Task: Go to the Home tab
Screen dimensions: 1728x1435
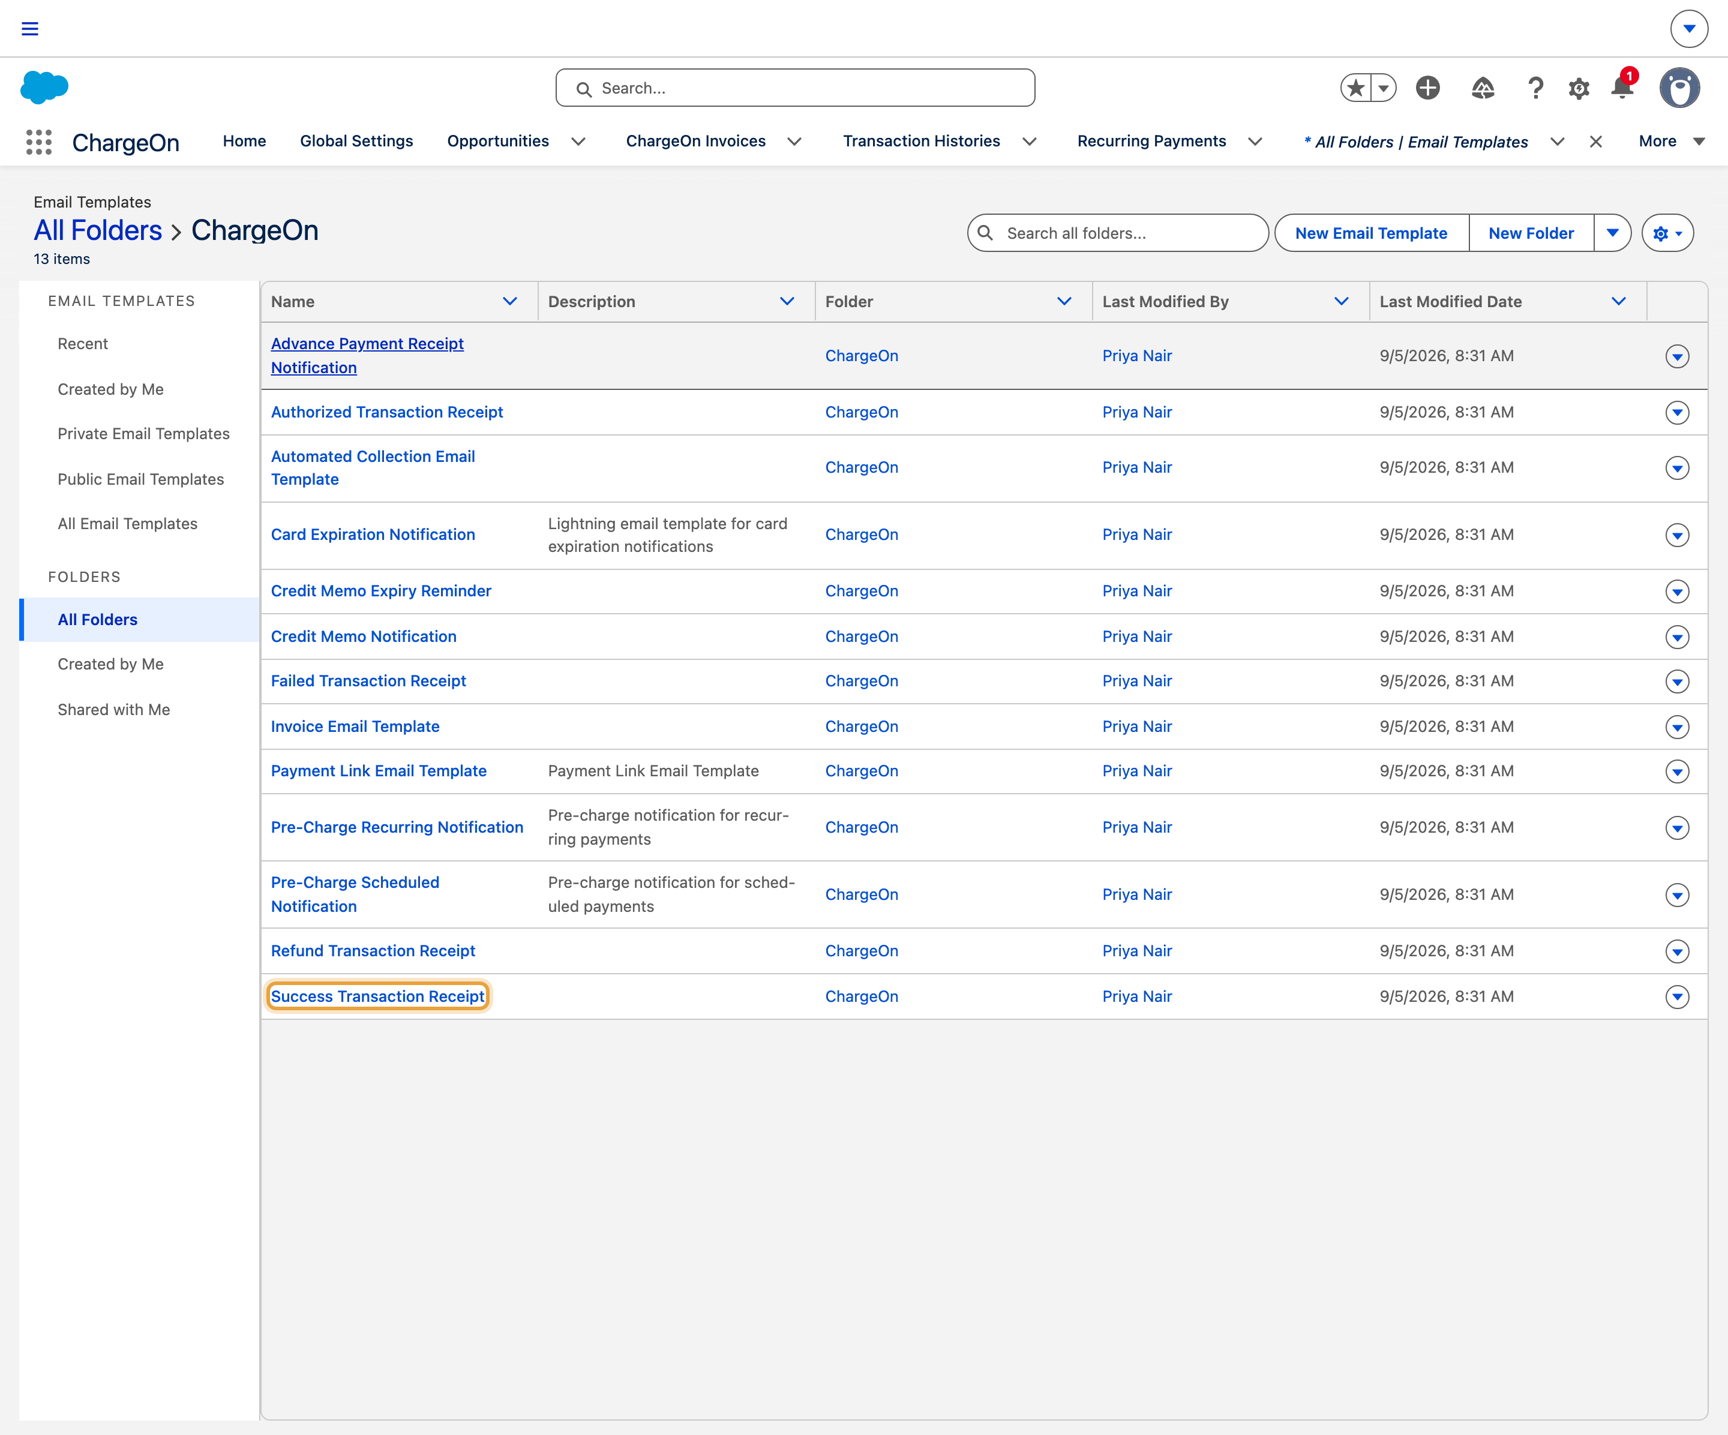Action: [244, 142]
